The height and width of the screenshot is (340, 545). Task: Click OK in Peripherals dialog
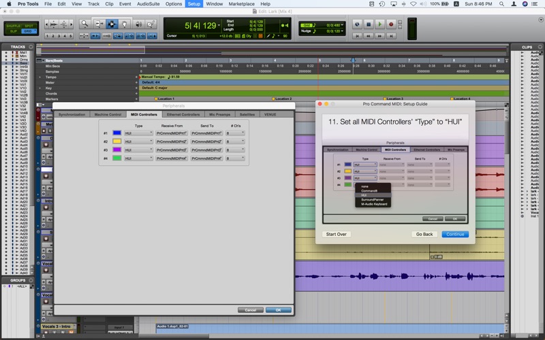point(279,310)
